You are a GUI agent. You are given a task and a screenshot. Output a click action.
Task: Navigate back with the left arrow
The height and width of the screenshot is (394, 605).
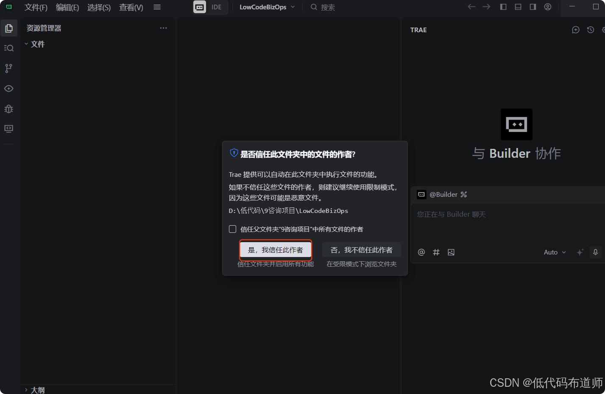click(x=471, y=7)
